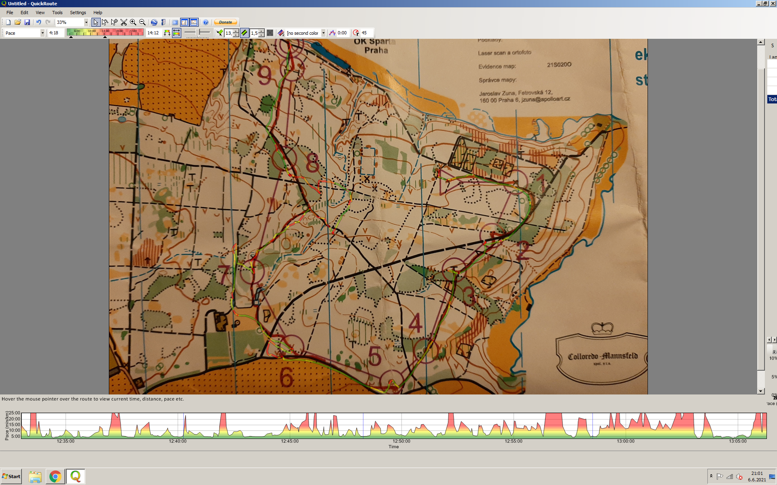777x485 pixels.
Task: Decrease the route line width stepper
Action: pyautogui.click(x=236, y=35)
